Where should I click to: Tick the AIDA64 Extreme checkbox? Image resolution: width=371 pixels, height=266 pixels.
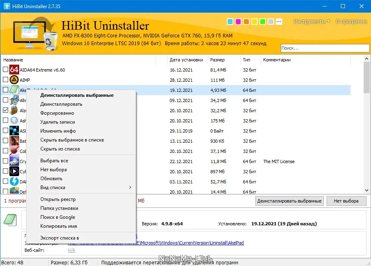(5, 70)
